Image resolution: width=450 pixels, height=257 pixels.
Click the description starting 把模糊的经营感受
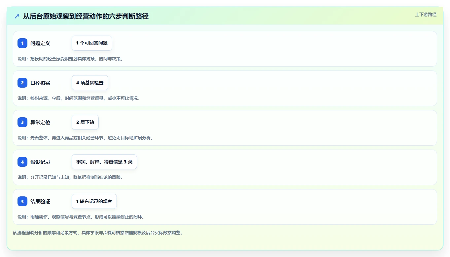point(70,59)
